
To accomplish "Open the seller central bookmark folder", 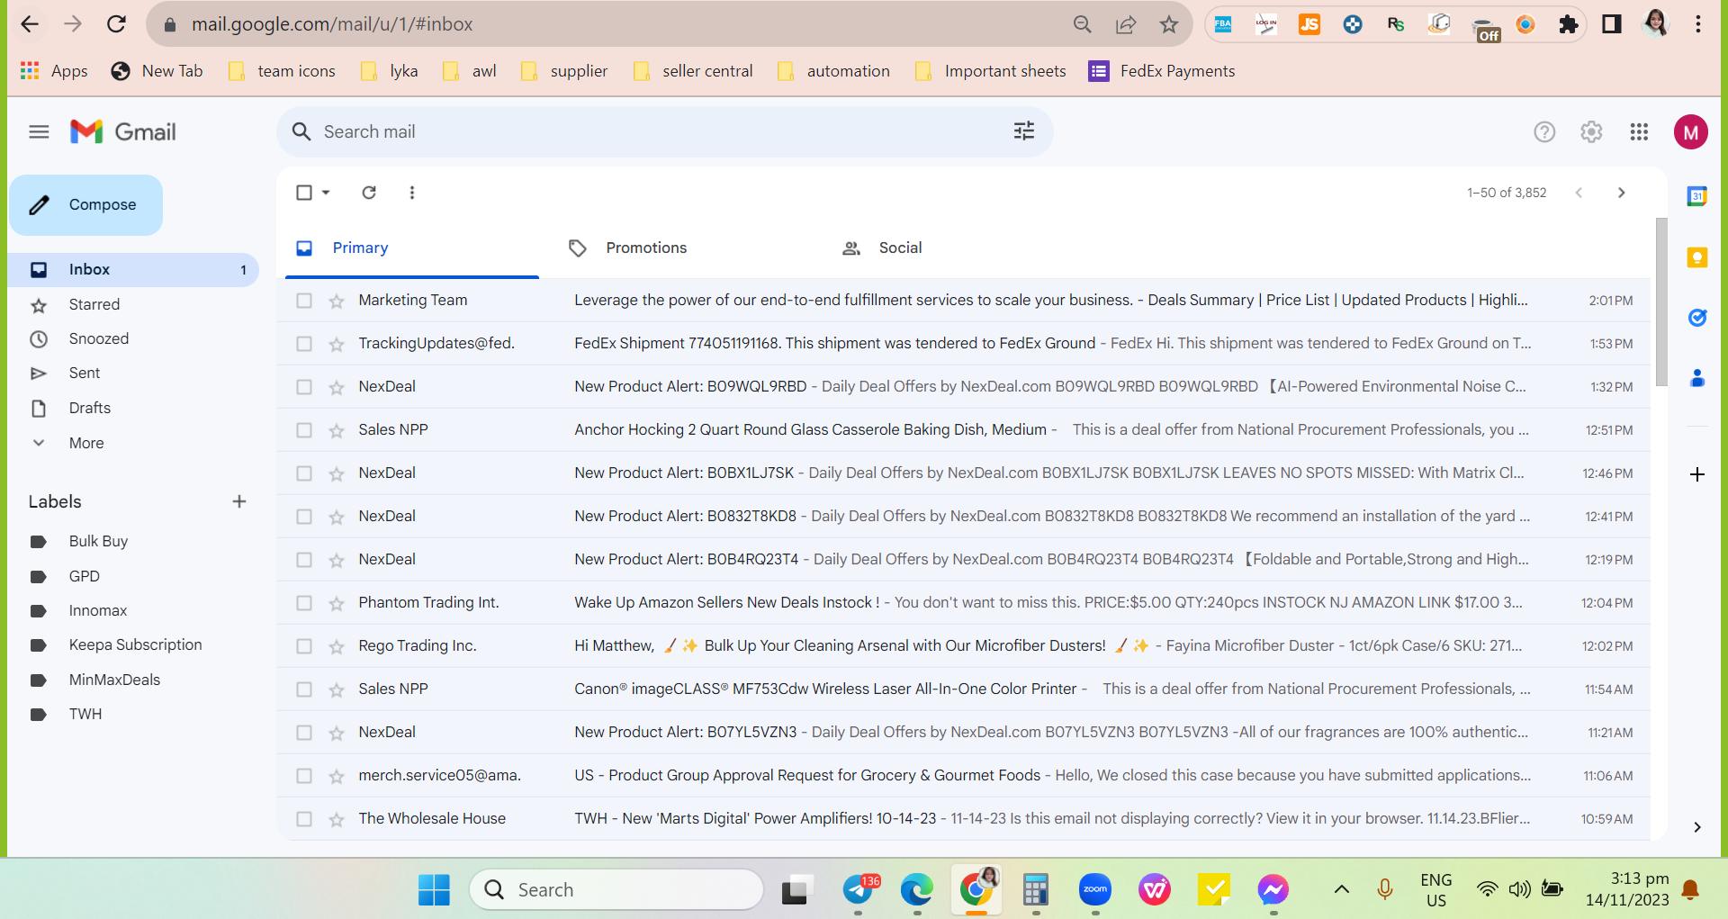I will [x=693, y=71].
